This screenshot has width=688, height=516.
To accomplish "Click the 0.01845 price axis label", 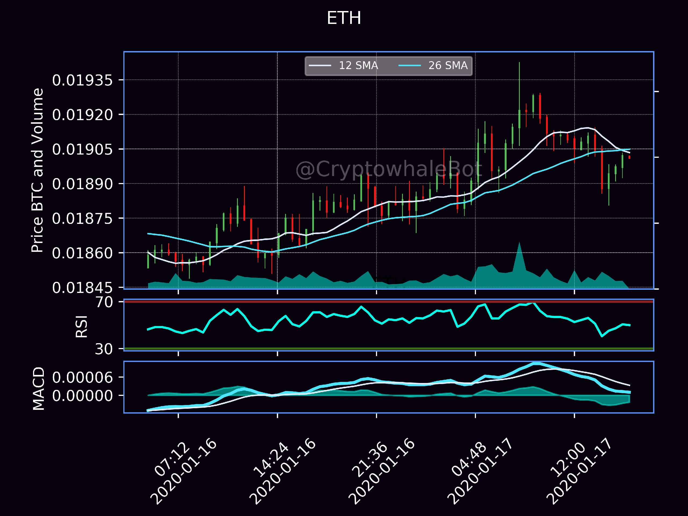I will [83, 287].
